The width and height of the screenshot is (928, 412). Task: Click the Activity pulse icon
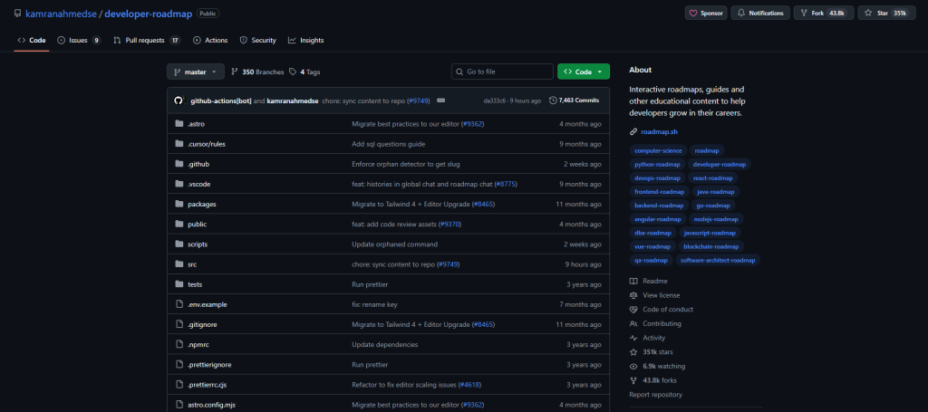click(x=633, y=338)
